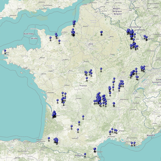The width and height of the screenshot is (161, 161).
Task: Select the pin cluster above Perpignan
Action: (95, 149)
